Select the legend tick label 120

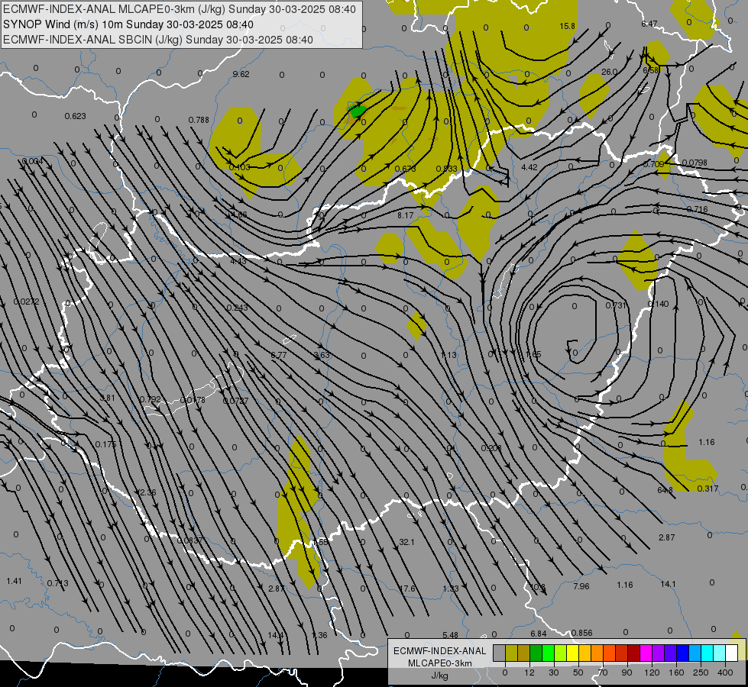click(652, 672)
